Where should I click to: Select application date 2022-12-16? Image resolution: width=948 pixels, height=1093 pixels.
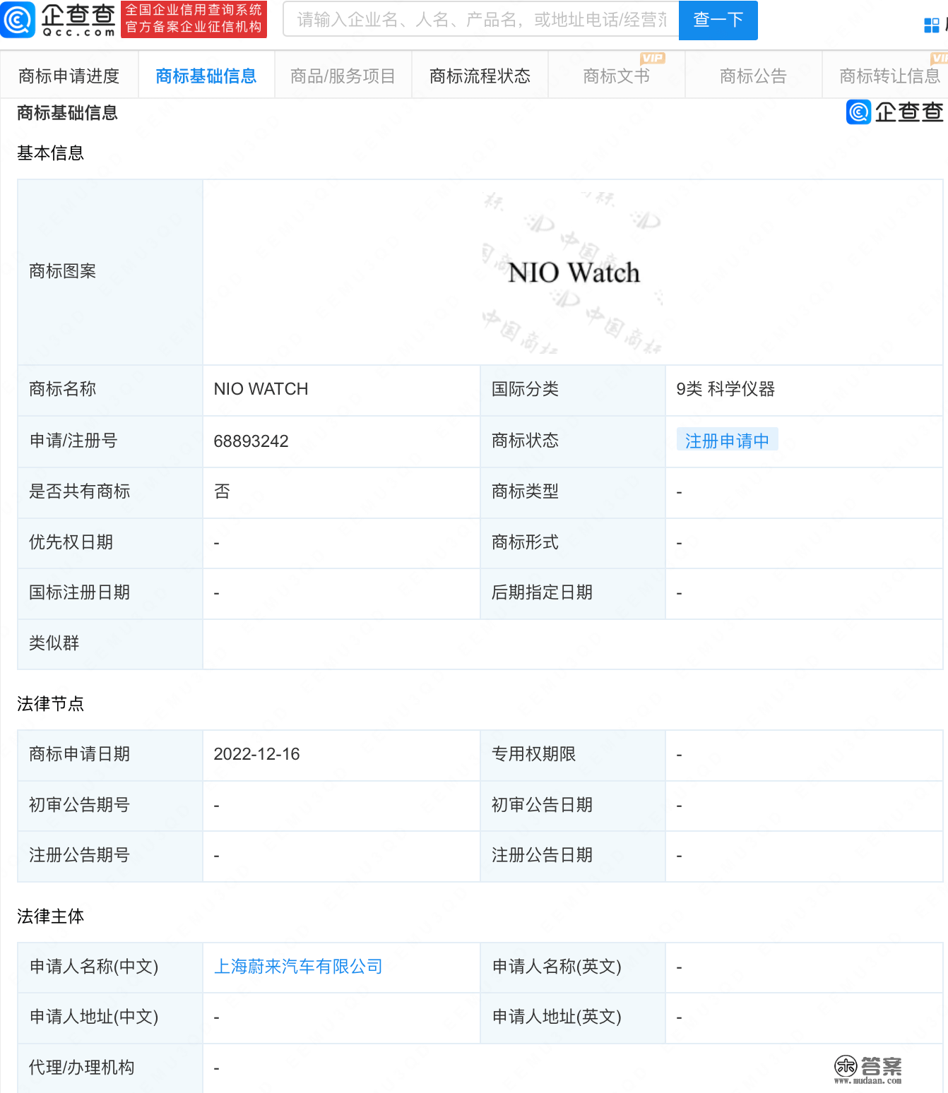tap(257, 754)
